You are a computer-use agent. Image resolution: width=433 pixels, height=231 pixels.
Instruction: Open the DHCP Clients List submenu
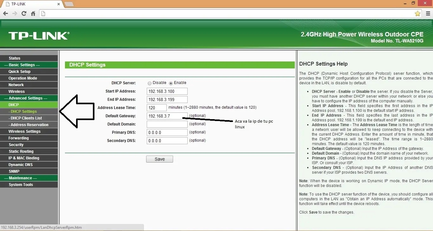(x=29, y=118)
